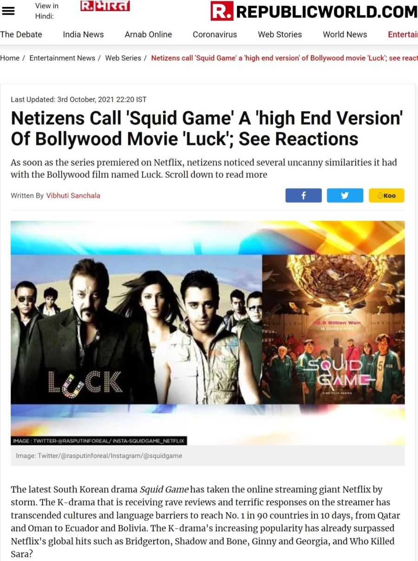418x561 pixels.
Task: Go to Web Series breadcrumb
Action: 123,58
